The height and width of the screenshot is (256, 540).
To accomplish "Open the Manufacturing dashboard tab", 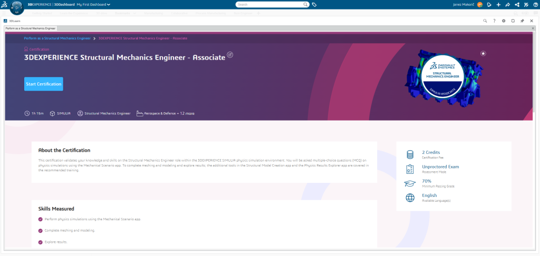I will 153,13.
